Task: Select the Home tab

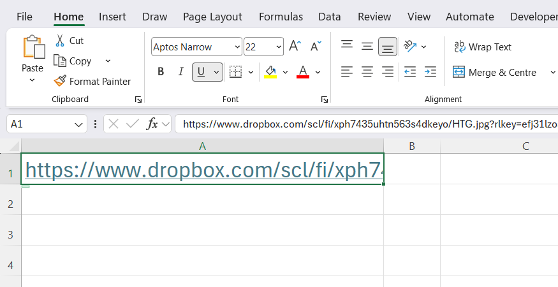Action: coord(69,17)
